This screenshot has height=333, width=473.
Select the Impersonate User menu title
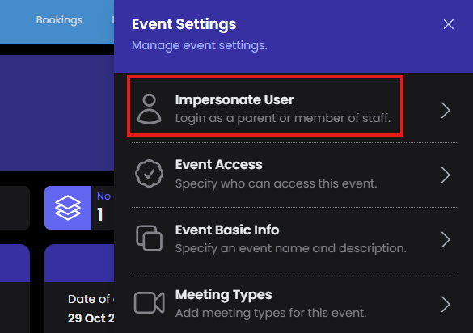234,100
